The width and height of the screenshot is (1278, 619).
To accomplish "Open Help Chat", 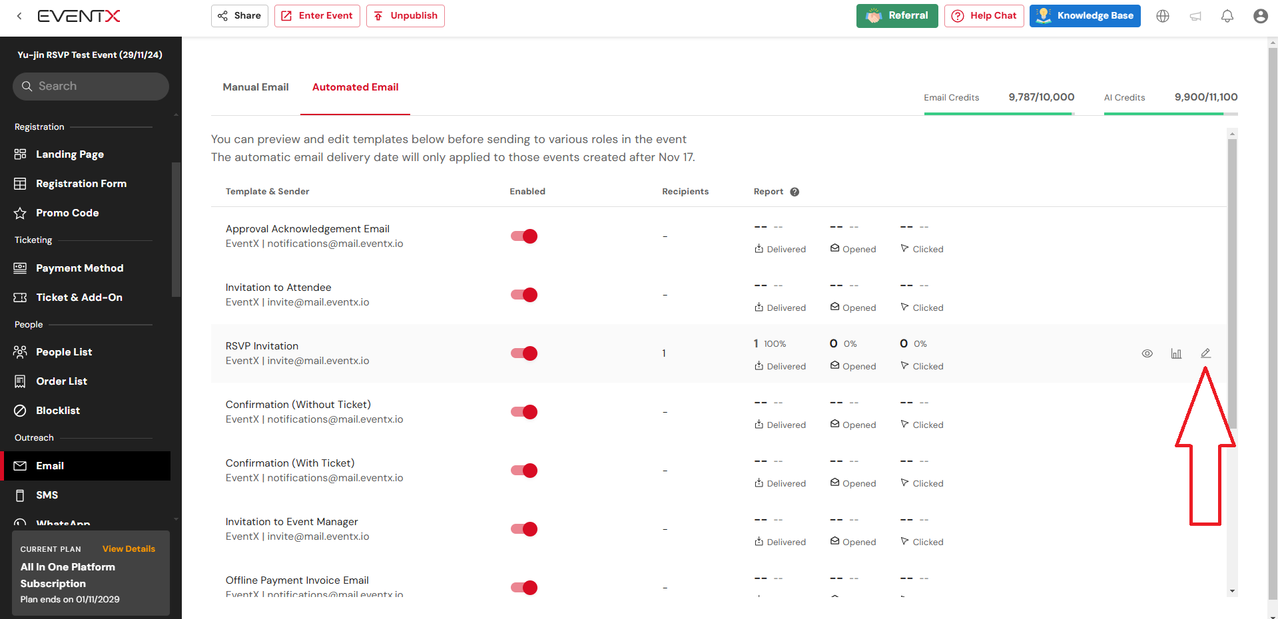I will pos(984,16).
